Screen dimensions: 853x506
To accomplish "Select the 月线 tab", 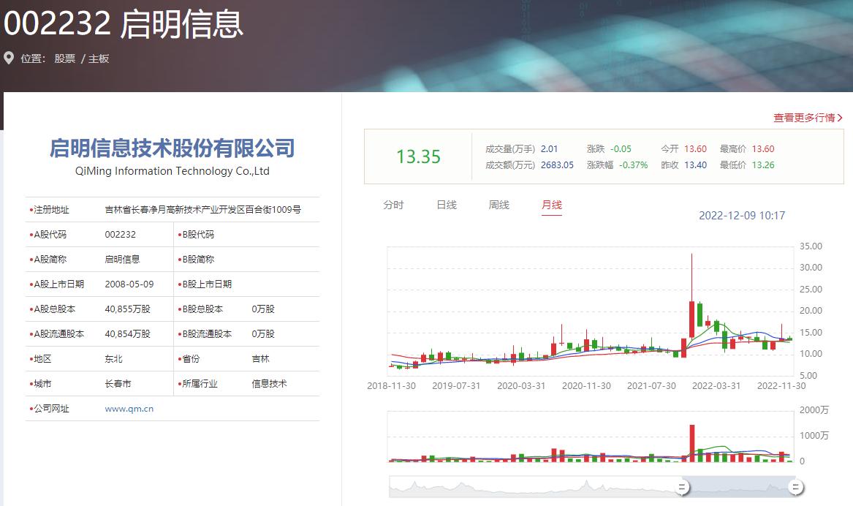I will pos(551,205).
